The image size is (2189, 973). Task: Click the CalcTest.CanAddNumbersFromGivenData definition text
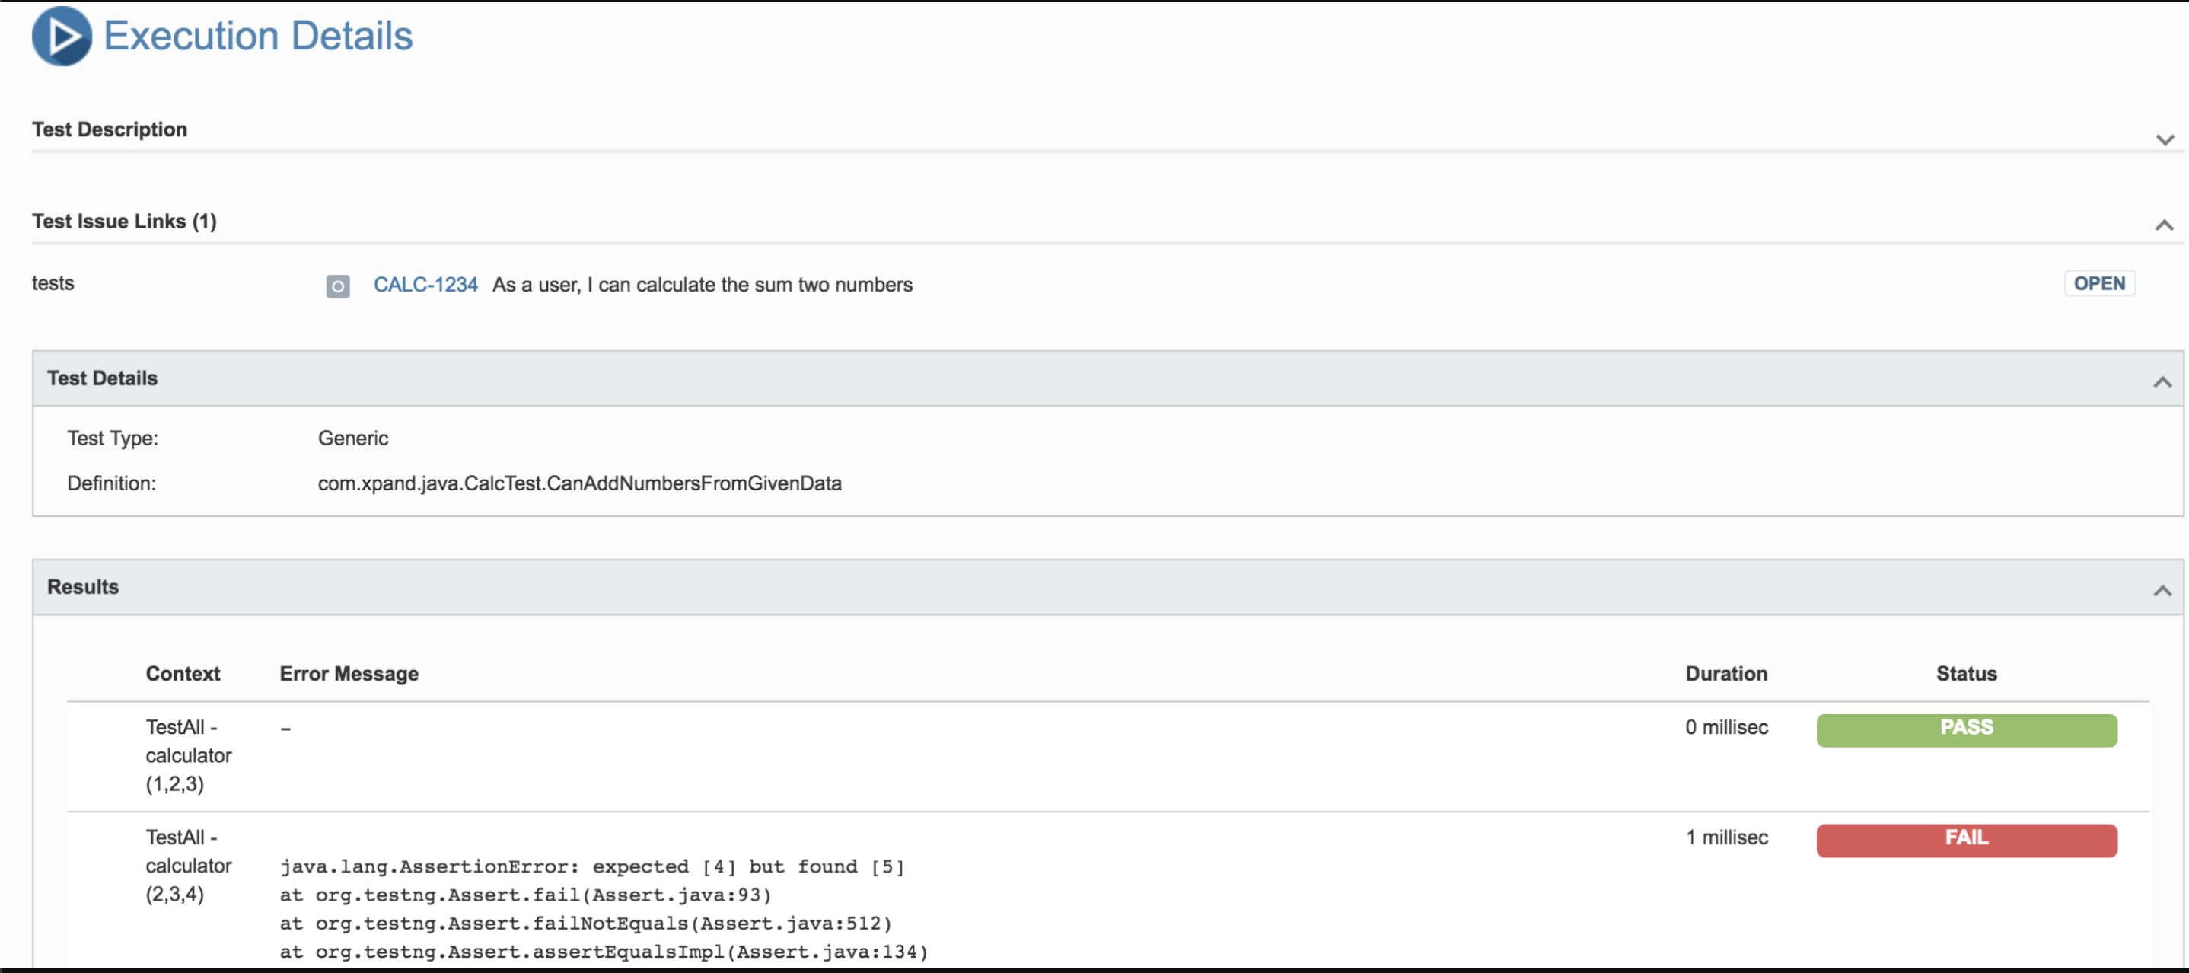click(579, 483)
